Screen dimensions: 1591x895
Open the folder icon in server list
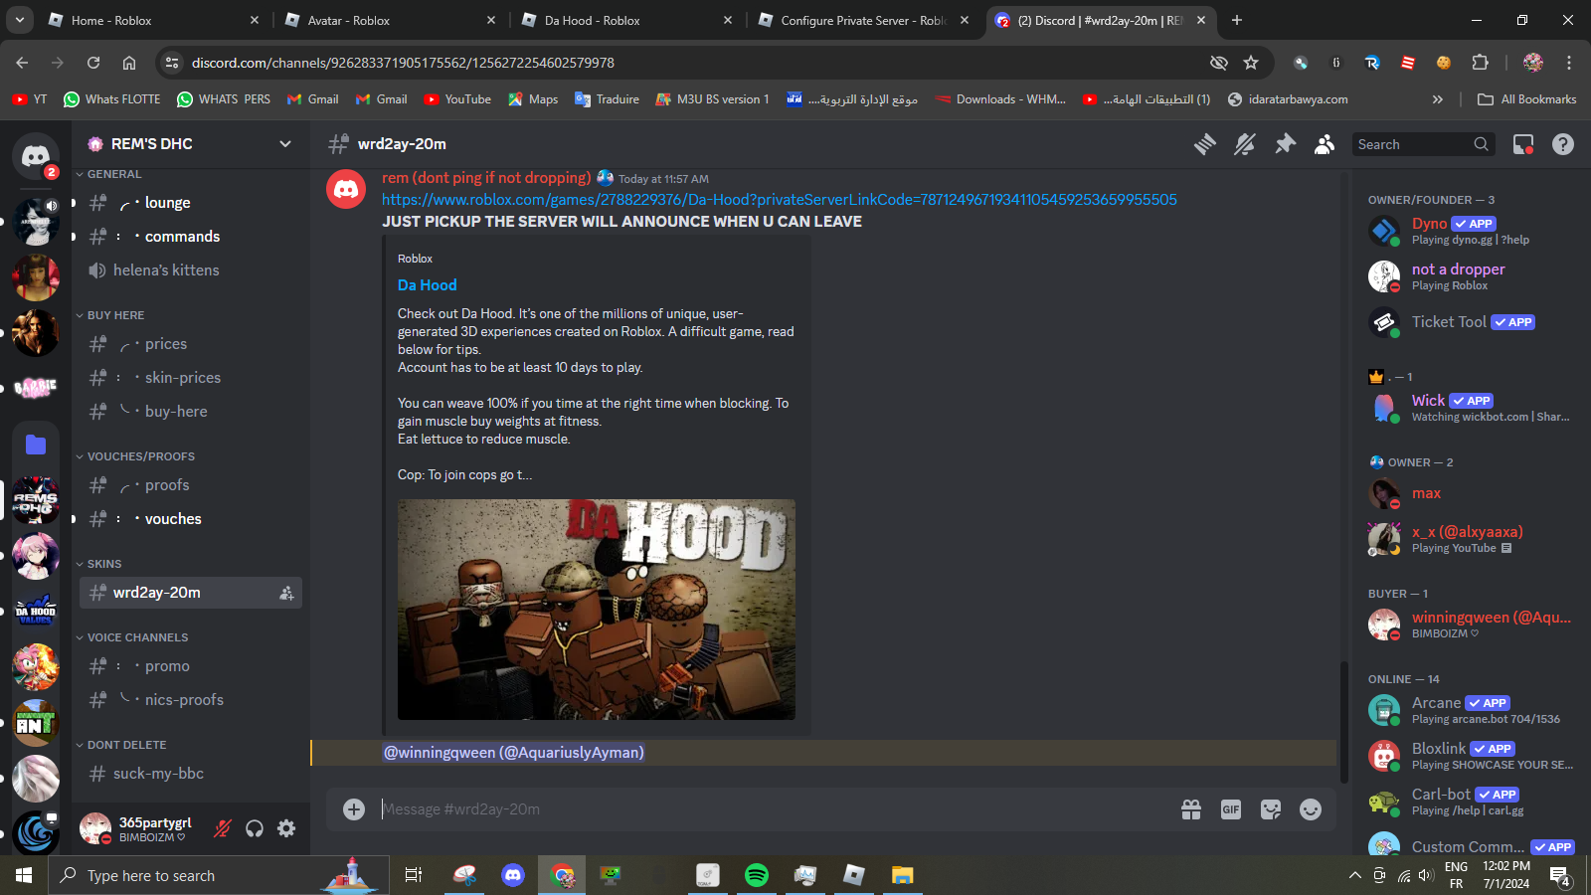coord(36,445)
